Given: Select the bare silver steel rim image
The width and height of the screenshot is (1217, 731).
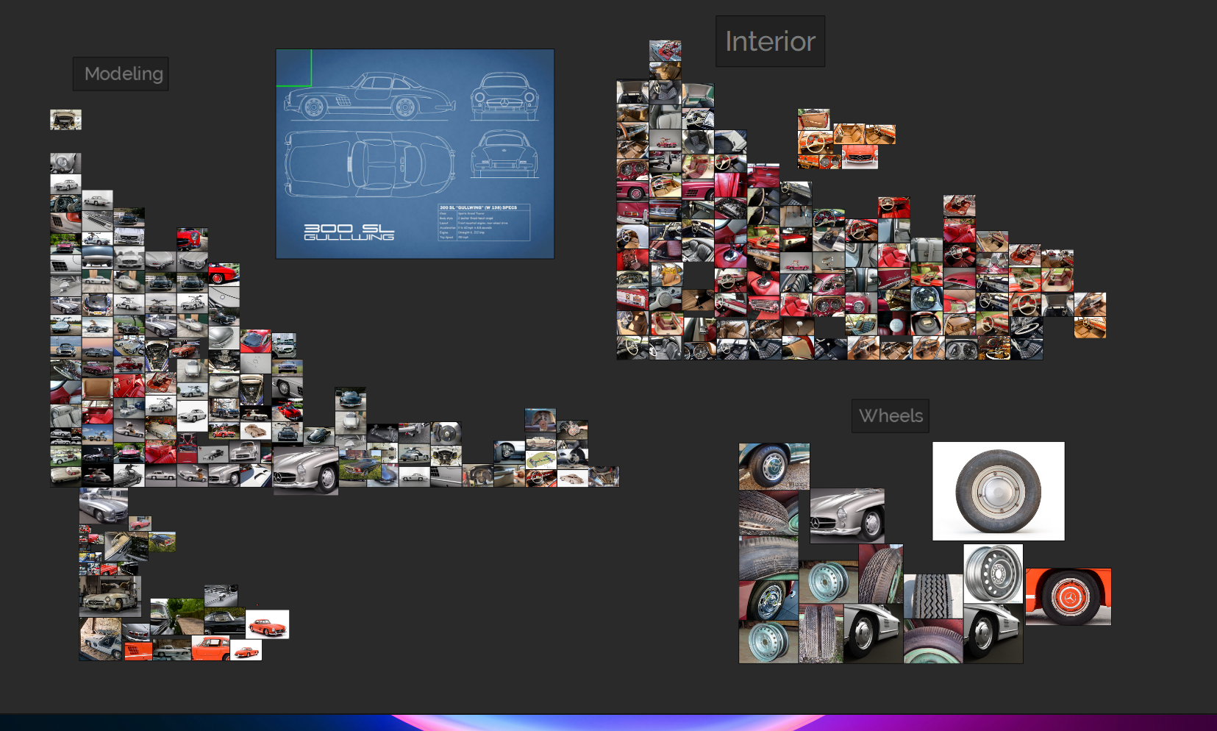Looking at the screenshot, I should [993, 574].
